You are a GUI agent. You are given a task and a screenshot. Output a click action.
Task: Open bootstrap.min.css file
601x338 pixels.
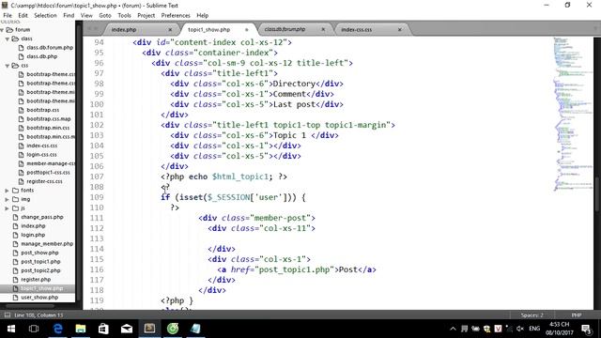(48, 128)
